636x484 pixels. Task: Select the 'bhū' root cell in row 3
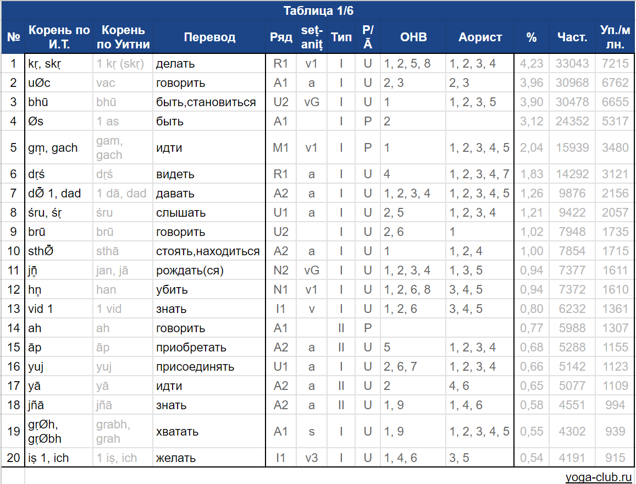click(59, 102)
